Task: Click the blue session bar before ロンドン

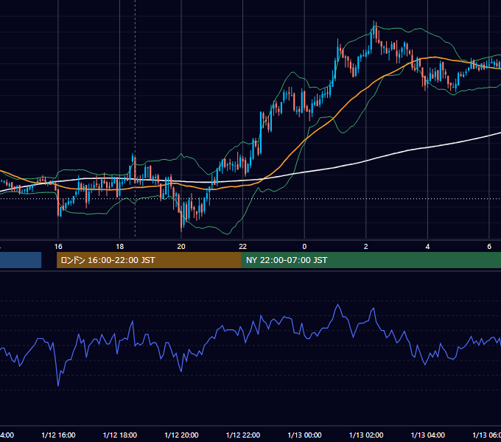Action: [x=21, y=260]
